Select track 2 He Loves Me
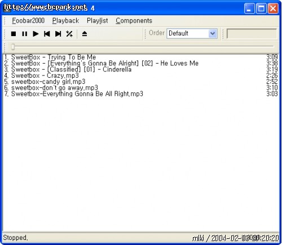Image resolution: width=282 pixels, height=245 pixels. (x=140, y=63)
